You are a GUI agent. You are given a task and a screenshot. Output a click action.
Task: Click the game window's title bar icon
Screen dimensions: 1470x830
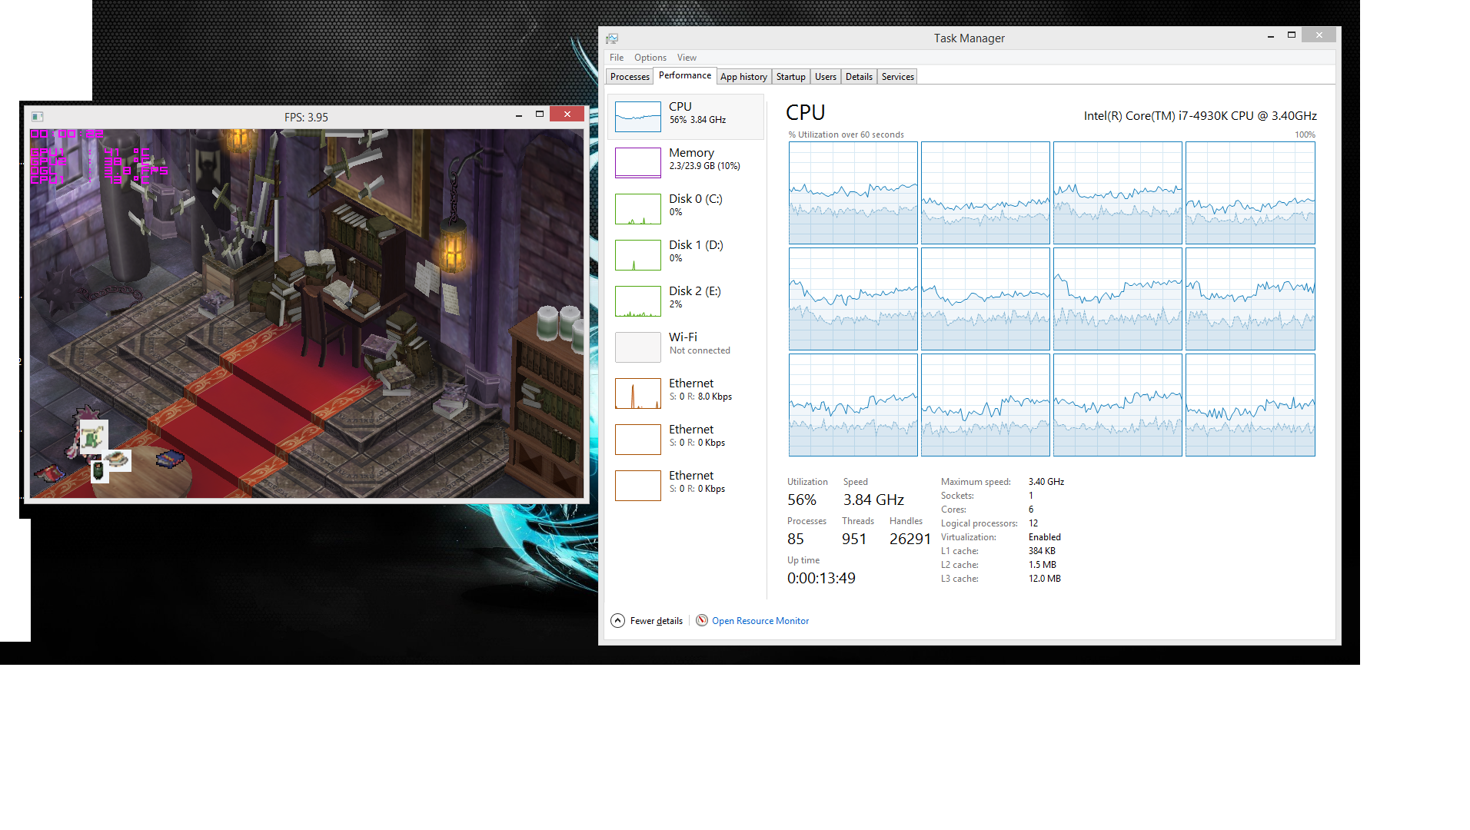[x=37, y=117]
